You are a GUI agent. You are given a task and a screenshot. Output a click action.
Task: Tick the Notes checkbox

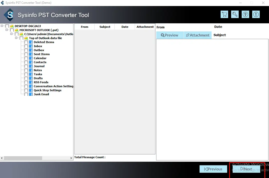26,70
